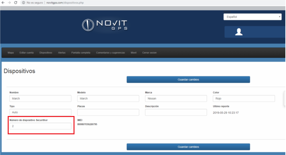286x155 pixels.
Task: Go to Editar cuenta
Action: point(27,53)
